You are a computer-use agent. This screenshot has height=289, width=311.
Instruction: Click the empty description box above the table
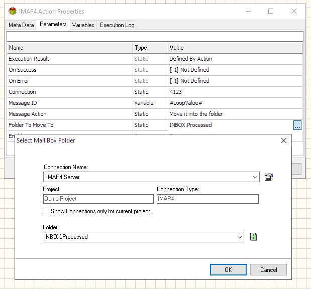tap(155, 36)
